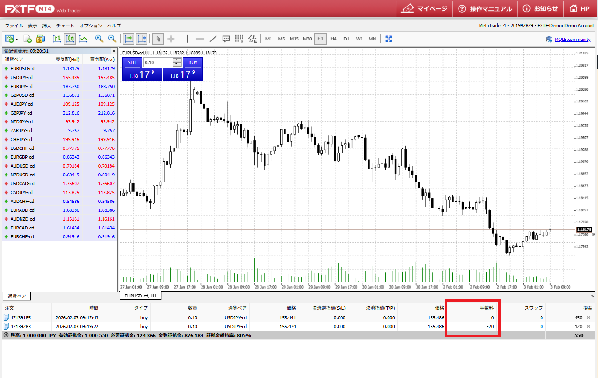
Task: Toggle the chart auto-scroll button
Action: coord(128,39)
